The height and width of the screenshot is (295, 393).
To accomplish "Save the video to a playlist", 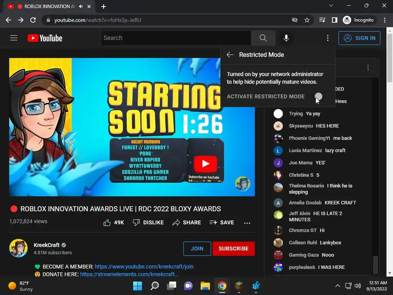I will pos(222,222).
